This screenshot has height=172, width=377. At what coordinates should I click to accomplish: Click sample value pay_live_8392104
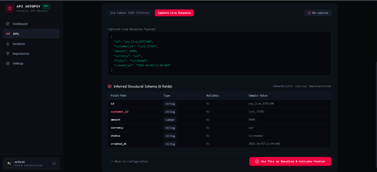[x=261, y=104]
